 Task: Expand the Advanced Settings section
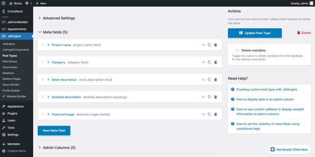click(x=57, y=18)
